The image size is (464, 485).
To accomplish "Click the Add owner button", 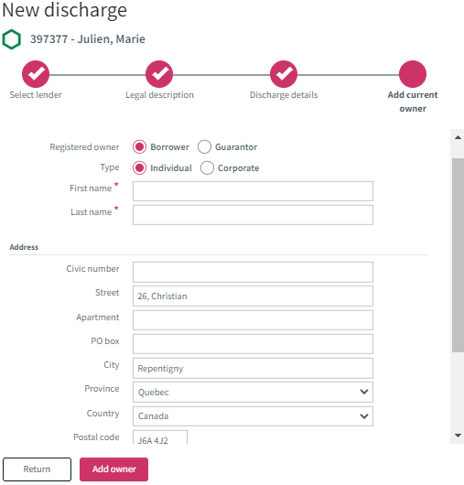I will tap(113, 469).
